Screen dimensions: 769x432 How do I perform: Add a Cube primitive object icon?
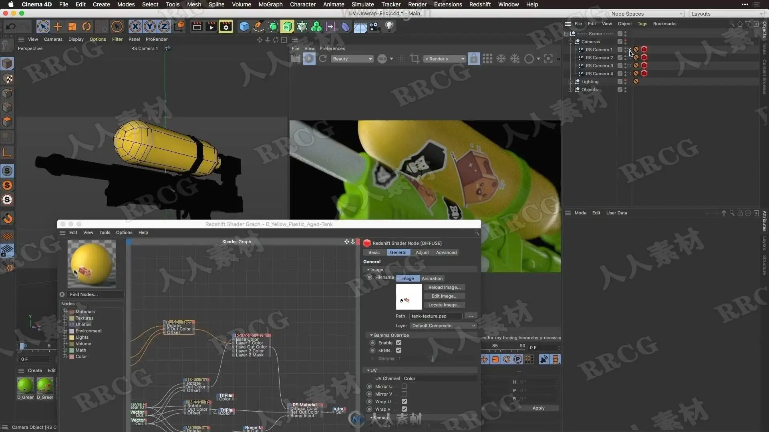[244, 27]
